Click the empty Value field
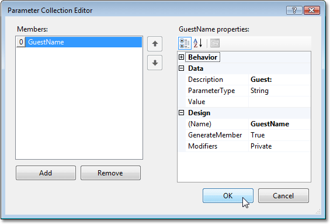Viewport: 330px width, 224px height. [x=280, y=102]
